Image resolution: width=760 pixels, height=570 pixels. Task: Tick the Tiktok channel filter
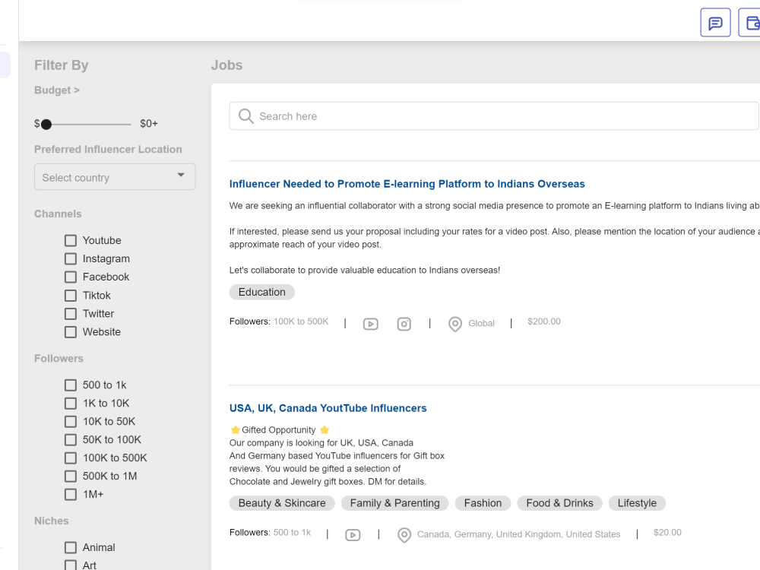point(70,295)
